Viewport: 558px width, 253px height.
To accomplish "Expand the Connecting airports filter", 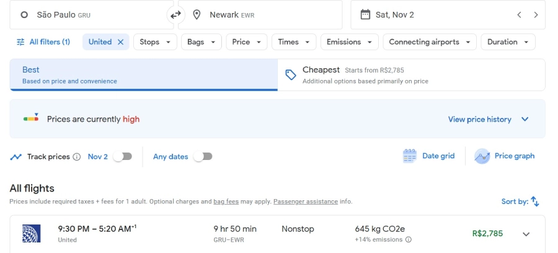I will pos(429,42).
